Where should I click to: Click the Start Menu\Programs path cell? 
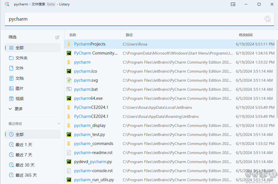click(178, 53)
